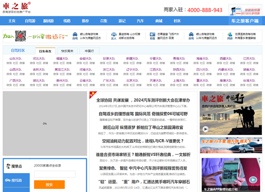Click the car icon beside 搜线路

[x=8, y=180]
